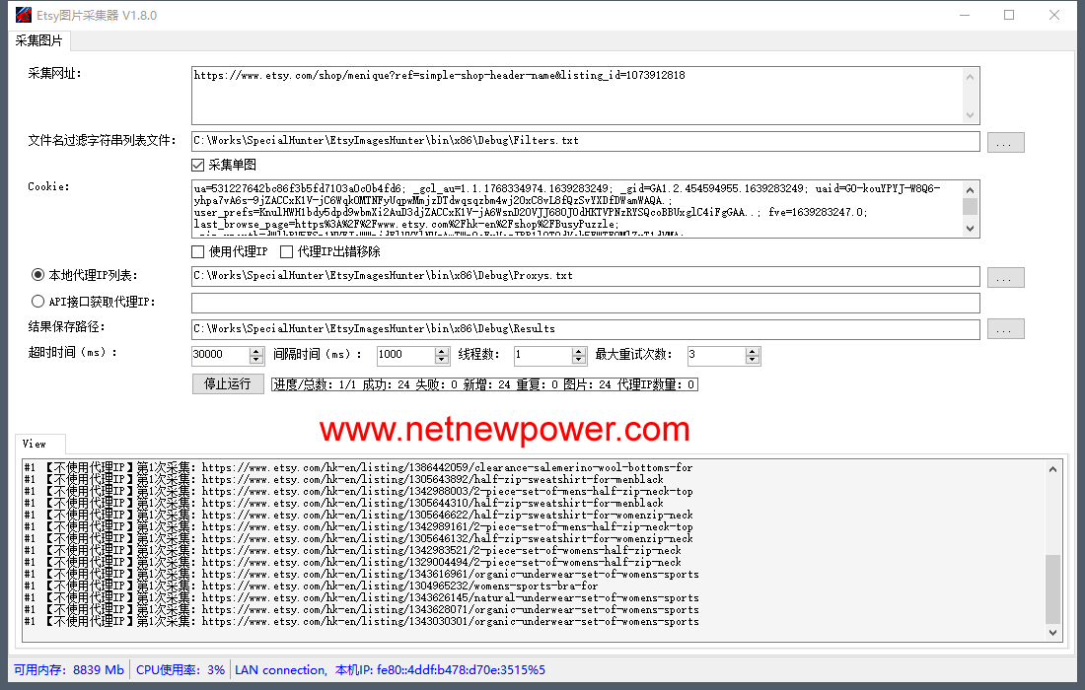Click into the 采集网址 URL text box
This screenshot has width=1085, height=690.
(576, 96)
